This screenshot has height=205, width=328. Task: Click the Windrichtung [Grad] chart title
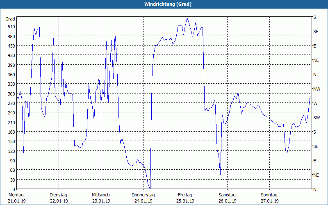click(168, 4)
